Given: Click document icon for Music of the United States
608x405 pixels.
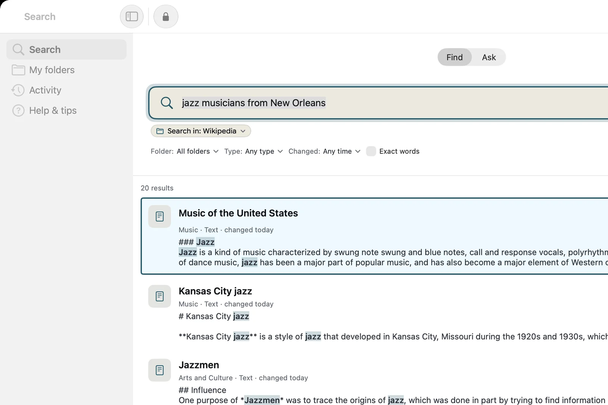Looking at the screenshot, I should 160,216.
